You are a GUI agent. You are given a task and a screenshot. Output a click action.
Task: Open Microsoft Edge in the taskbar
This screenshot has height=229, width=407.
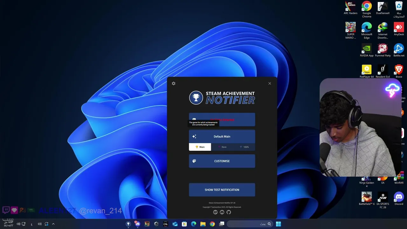[194, 224]
